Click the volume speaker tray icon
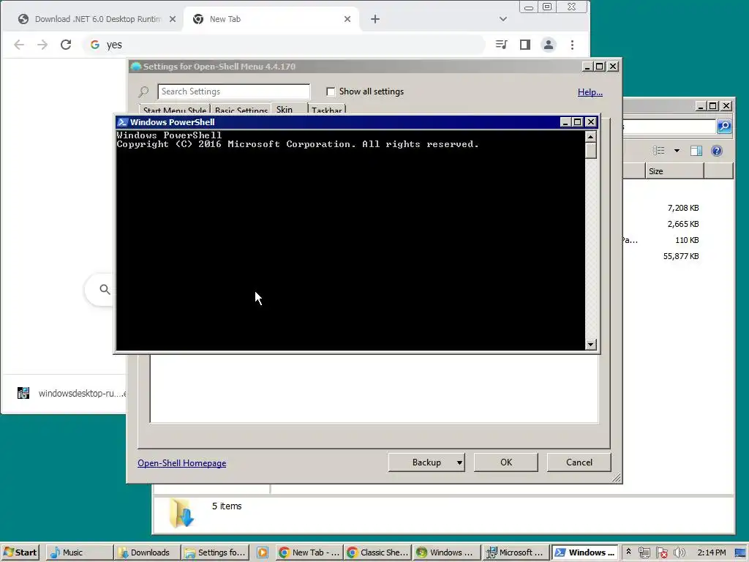Screen dimensions: 749x562 680,553
